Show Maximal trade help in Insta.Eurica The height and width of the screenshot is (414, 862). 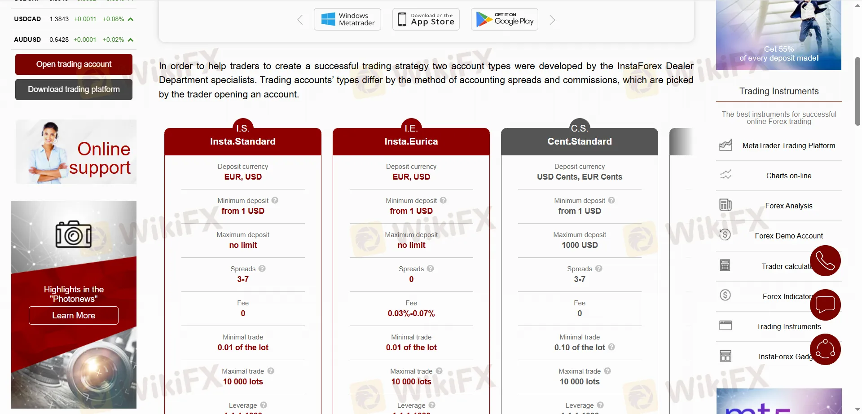[439, 371]
